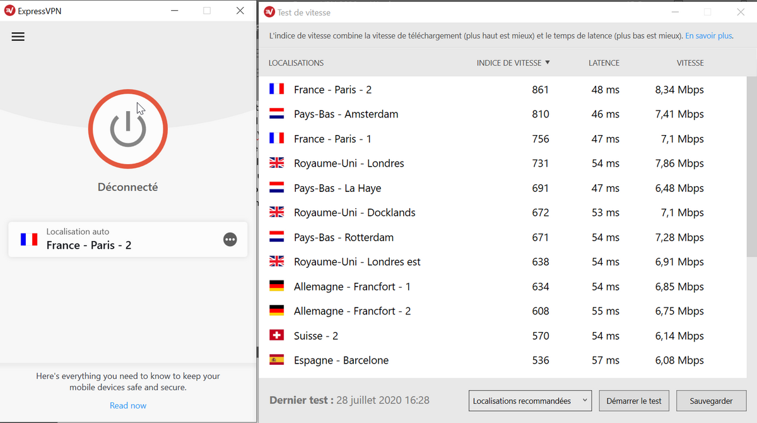Click the 57 ms latency value
Viewport: 757px width, 423px height.
[605, 360]
